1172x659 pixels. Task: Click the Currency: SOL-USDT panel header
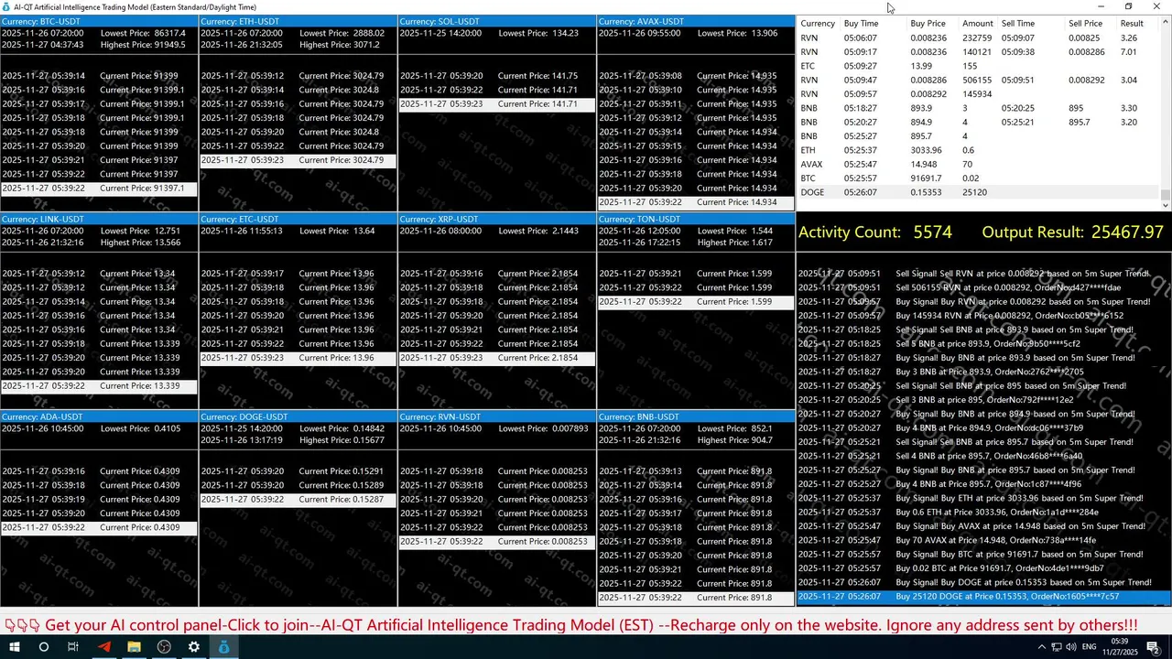[497, 21]
